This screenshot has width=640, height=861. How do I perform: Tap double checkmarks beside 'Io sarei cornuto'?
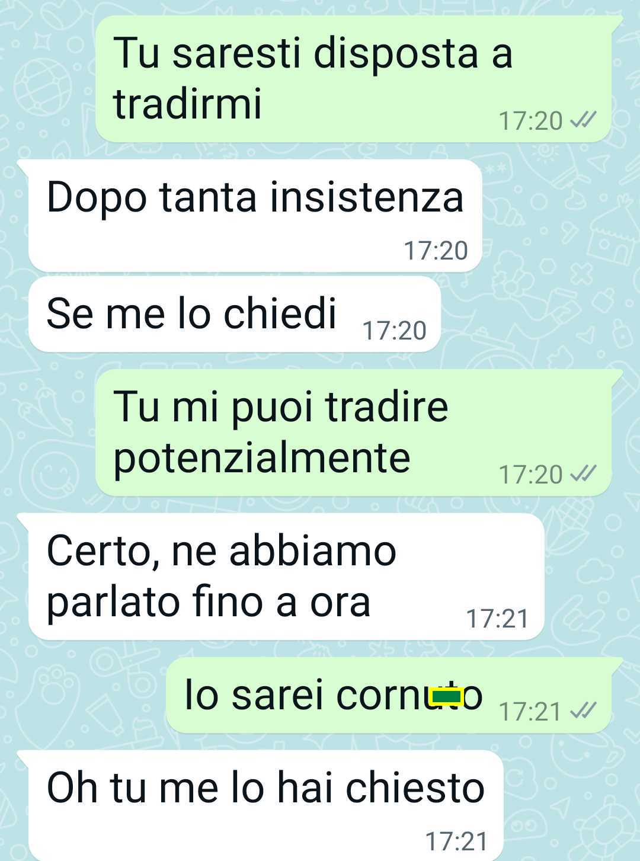tap(582, 710)
